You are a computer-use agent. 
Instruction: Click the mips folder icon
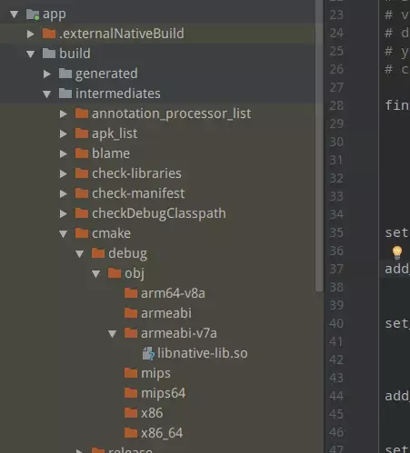point(131,373)
